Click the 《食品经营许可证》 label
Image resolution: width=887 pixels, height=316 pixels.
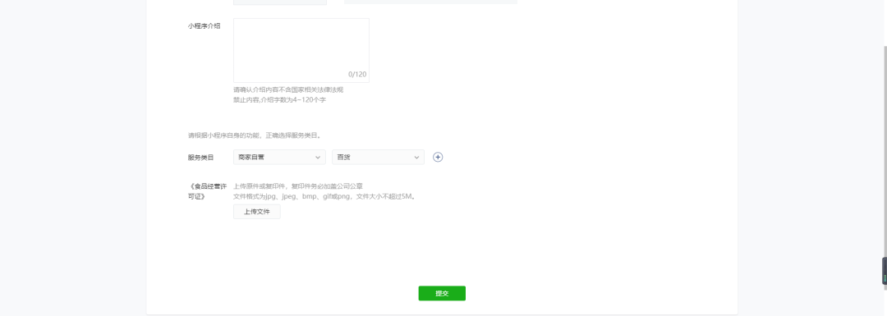207,191
